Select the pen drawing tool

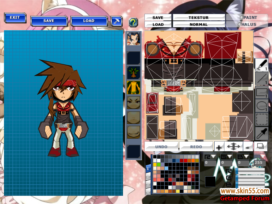click(x=262, y=64)
